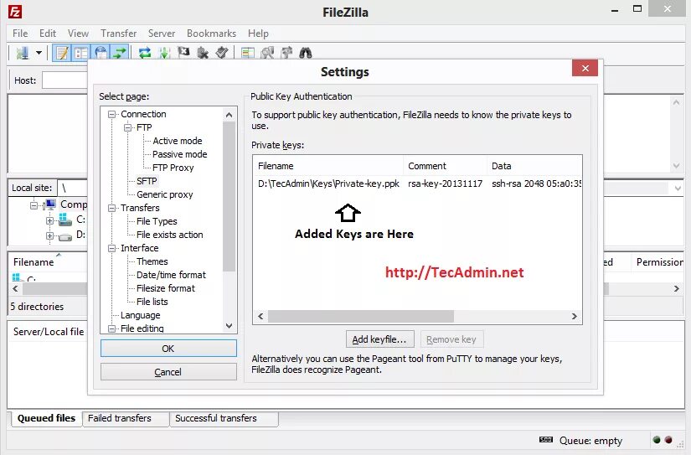This screenshot has width=691, height=455.
Task: Toggle remote directory tree icon
Action: tap(101, 53)
